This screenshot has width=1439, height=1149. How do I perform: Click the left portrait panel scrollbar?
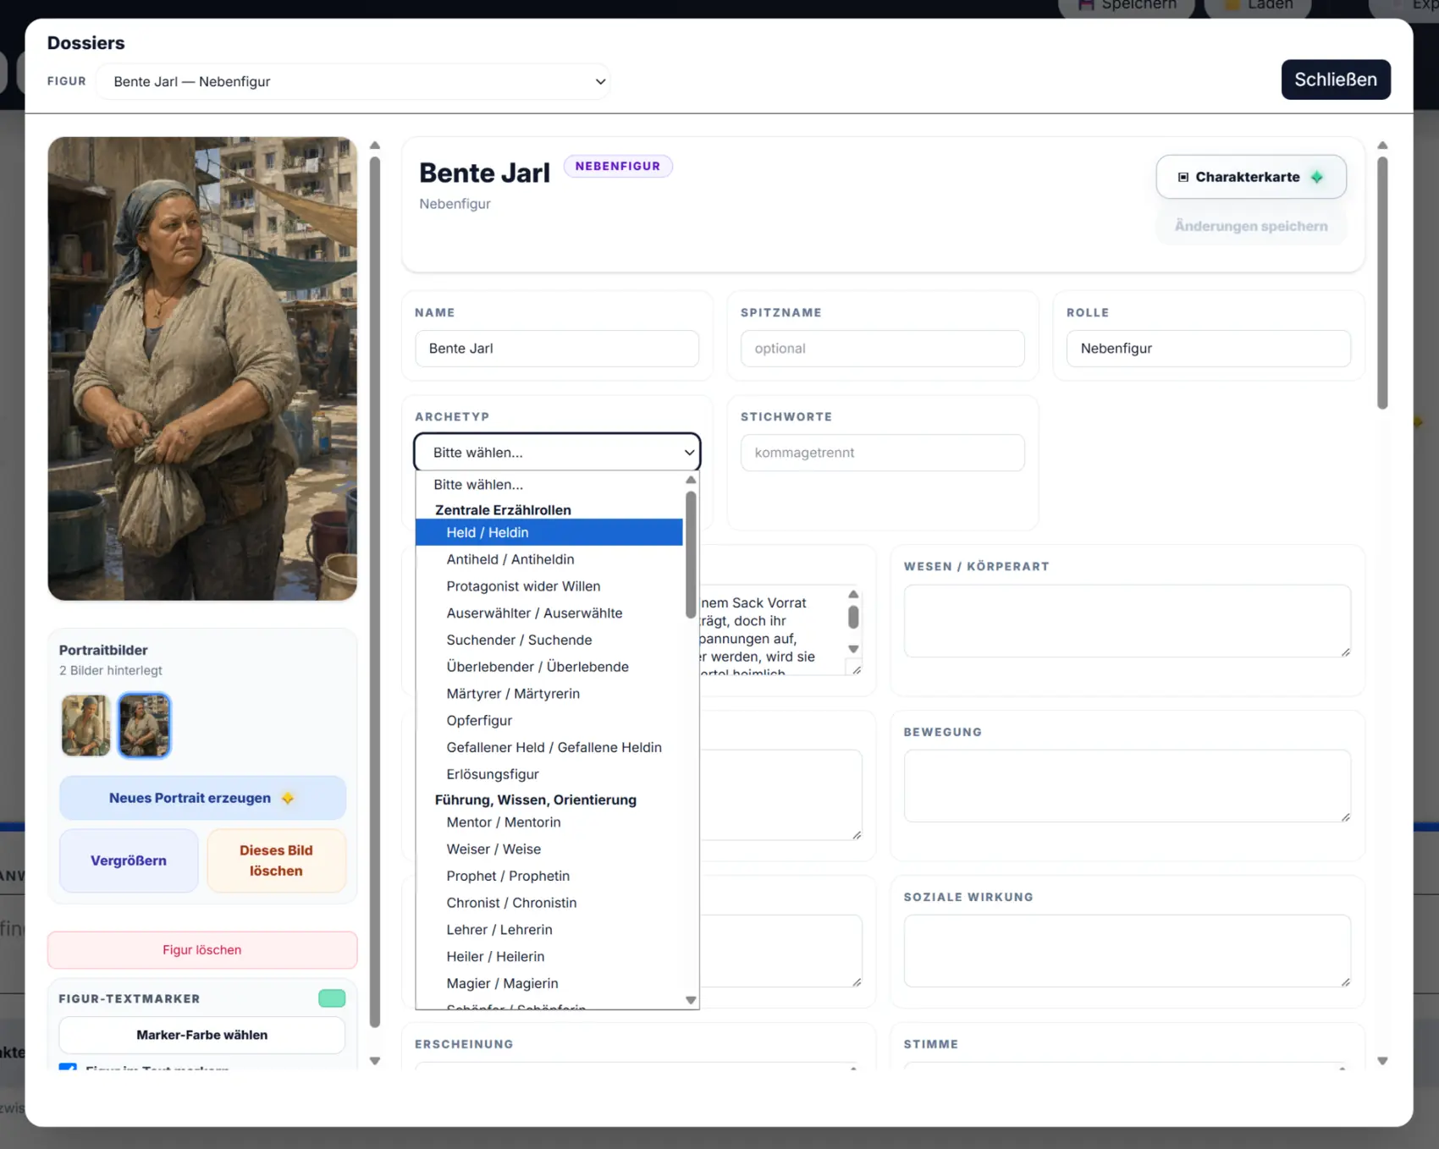[375, 591]
